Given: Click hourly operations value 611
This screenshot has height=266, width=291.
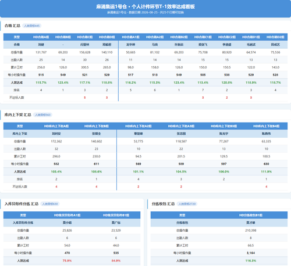Looking at the screenshot, I should [97, 164].
